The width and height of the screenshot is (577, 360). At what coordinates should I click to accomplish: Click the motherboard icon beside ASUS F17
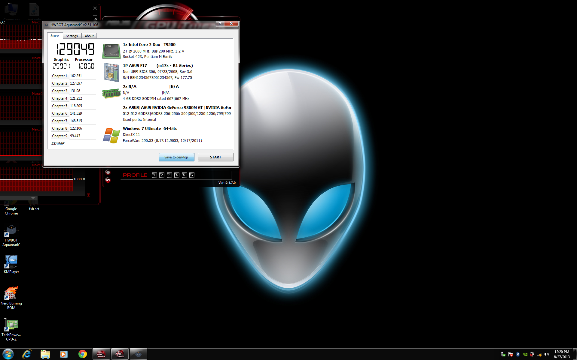(111, 72)
